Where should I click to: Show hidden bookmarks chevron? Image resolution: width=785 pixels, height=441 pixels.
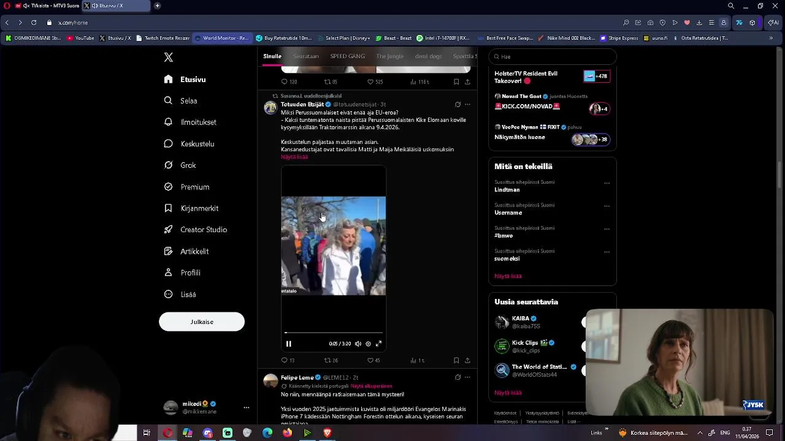[x=771, y=38]
